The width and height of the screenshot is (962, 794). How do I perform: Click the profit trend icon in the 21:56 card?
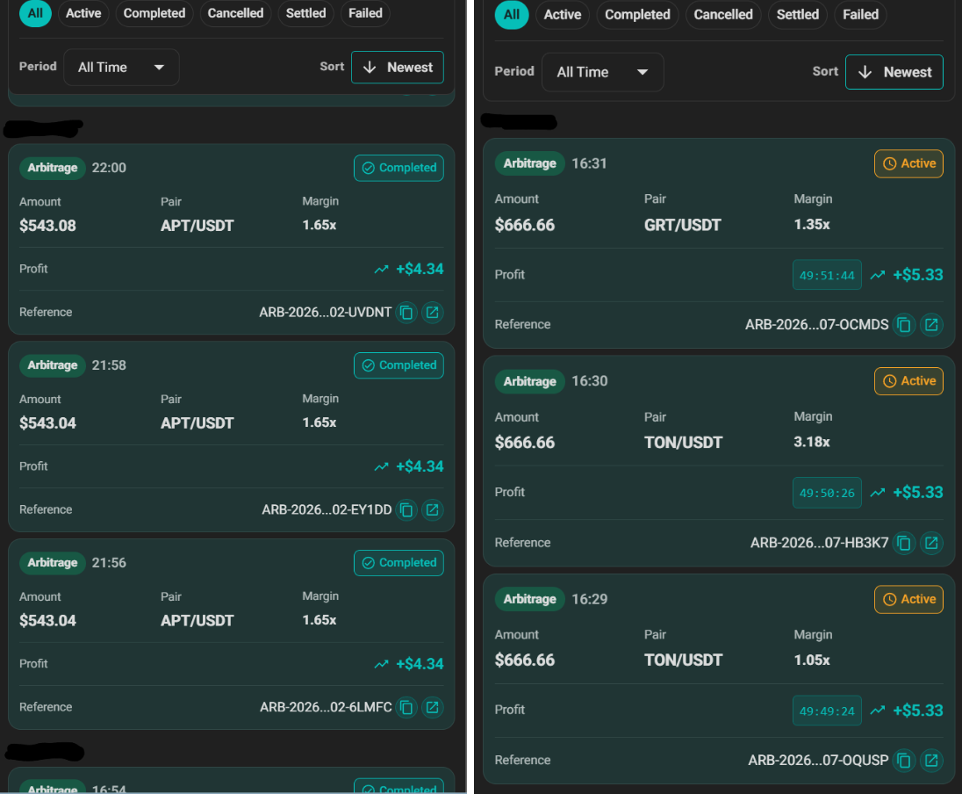(x=382, y=664)
